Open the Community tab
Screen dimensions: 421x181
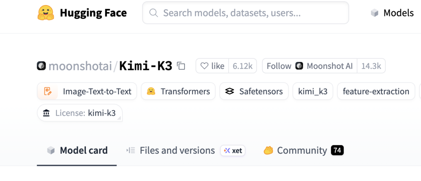(x=304, y=150)
